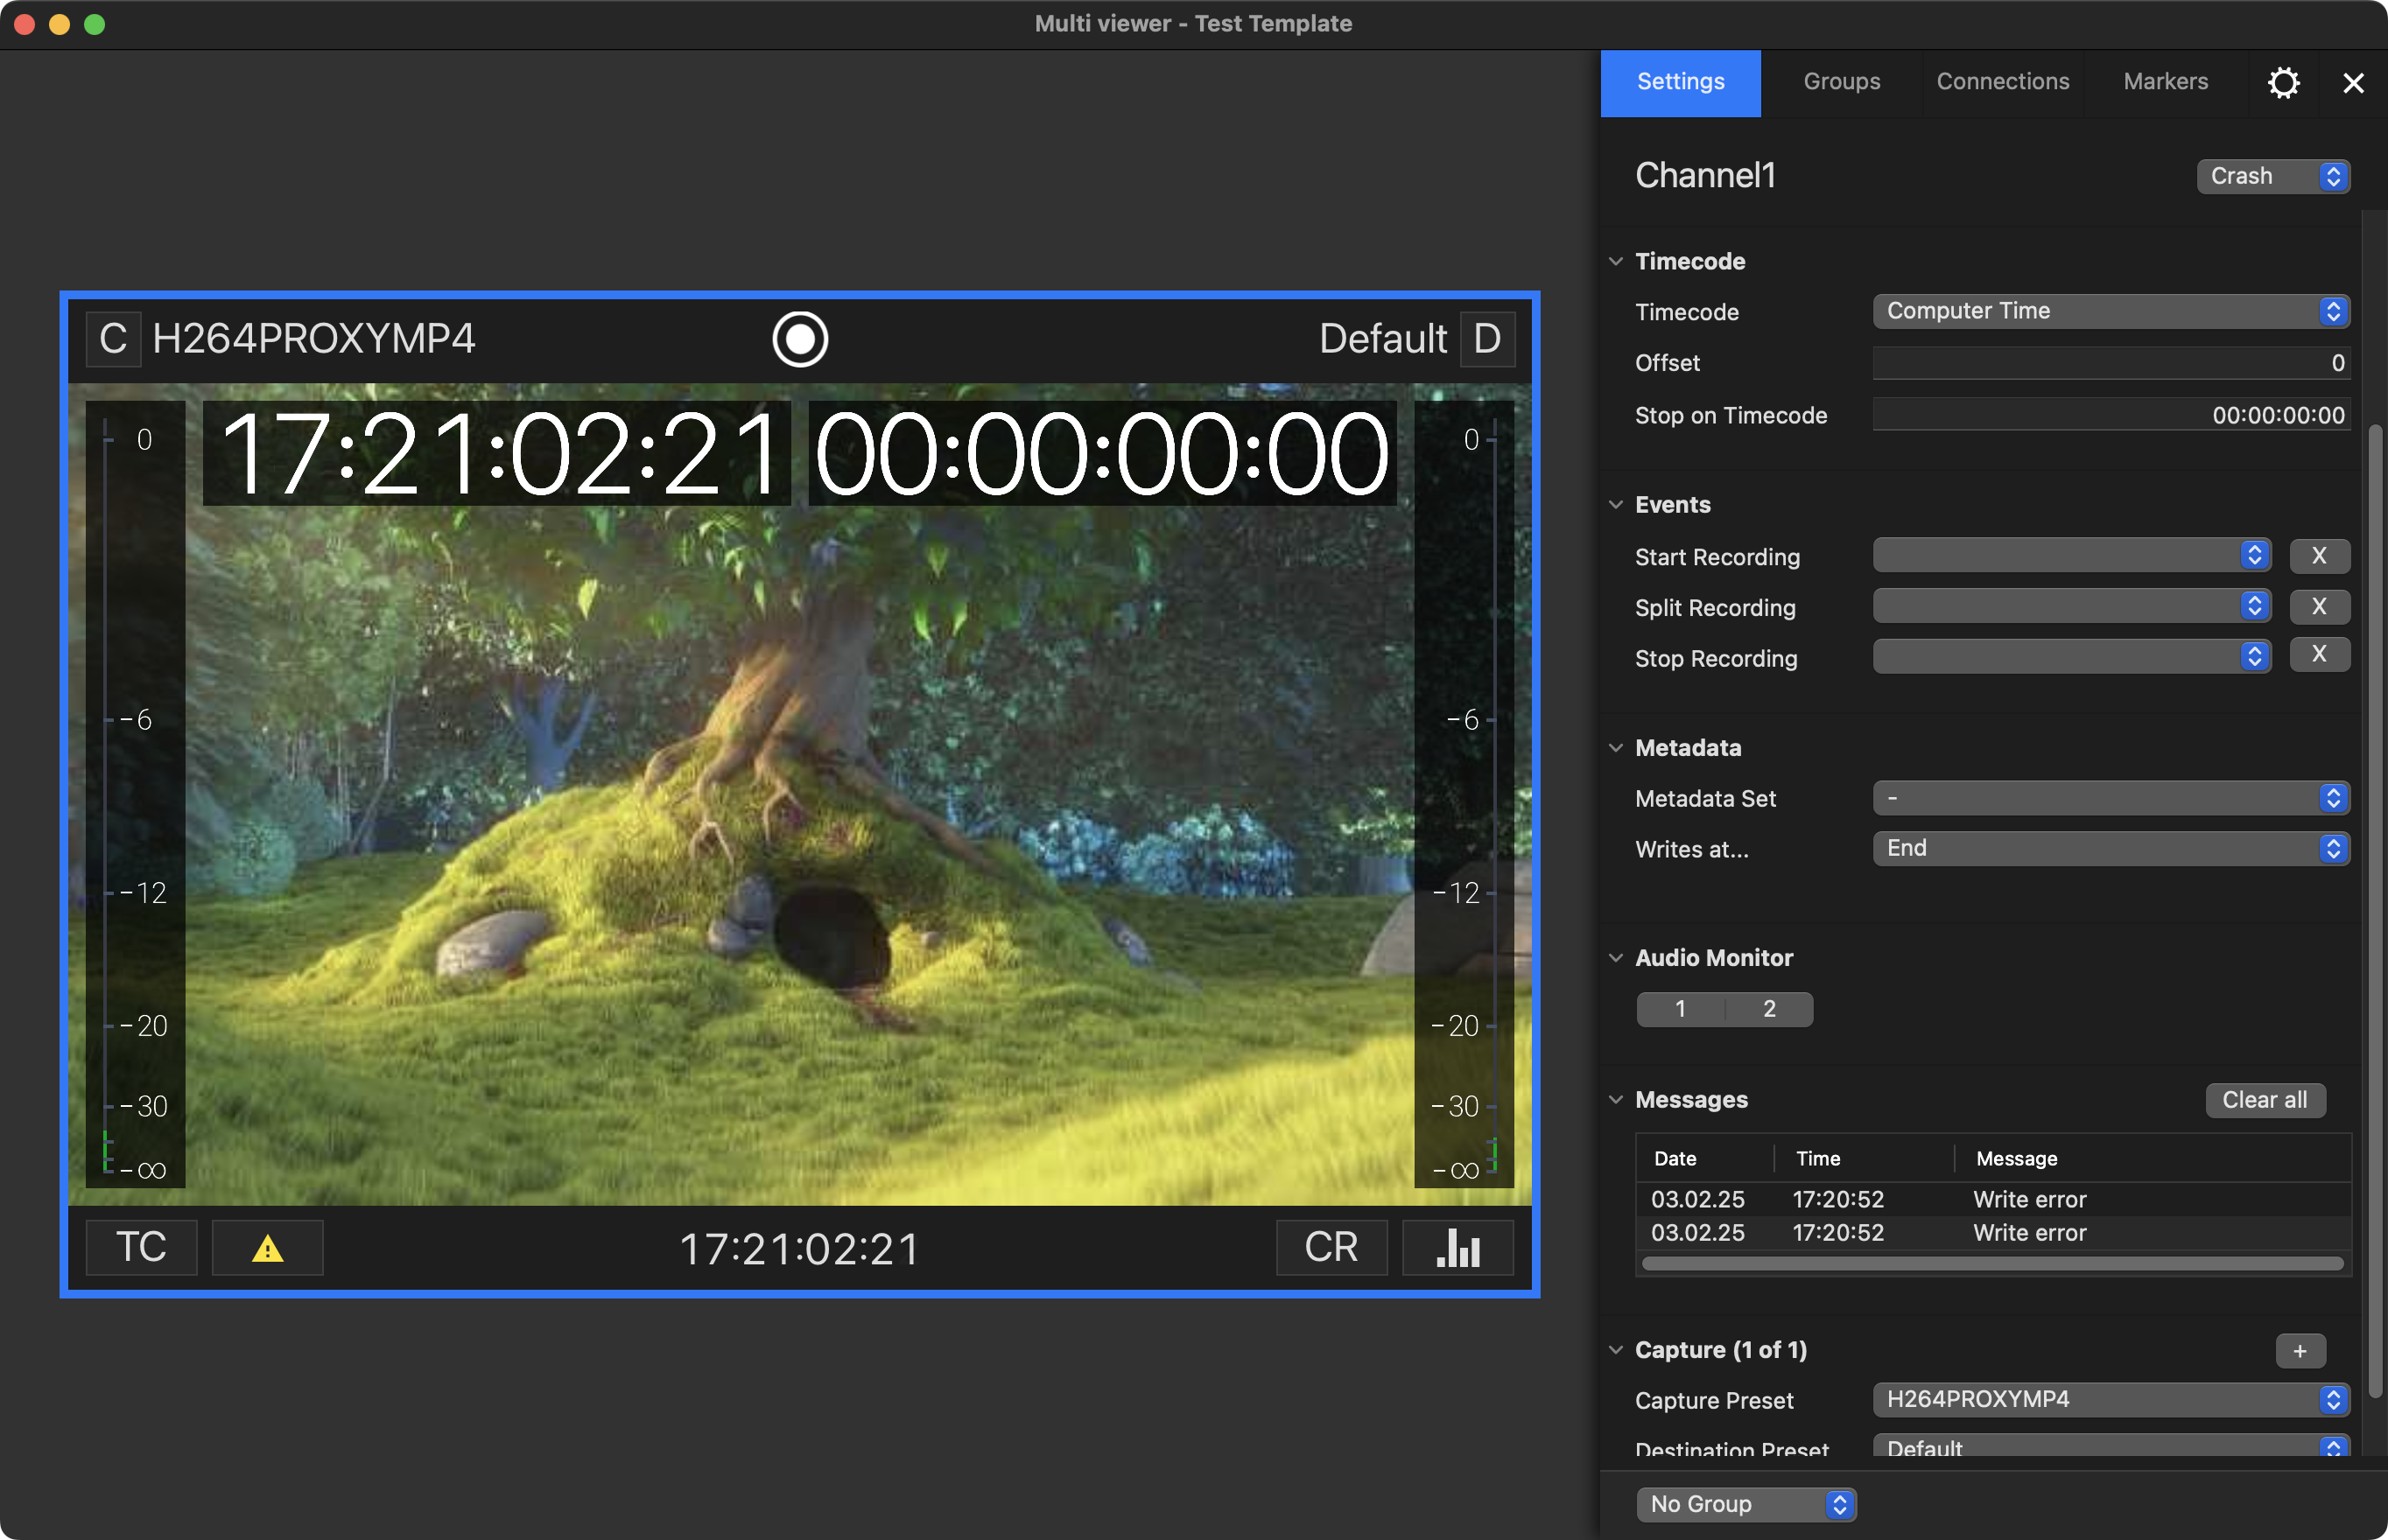Collapse the Capture (1 of 1) section
This screenshot has height=1540, width=2388.
1616,1349
